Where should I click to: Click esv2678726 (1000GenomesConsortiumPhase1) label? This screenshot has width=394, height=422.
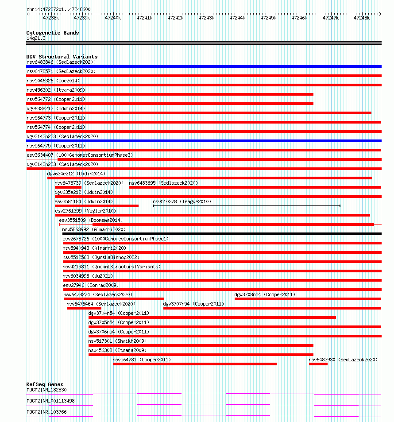click(116, 239)
